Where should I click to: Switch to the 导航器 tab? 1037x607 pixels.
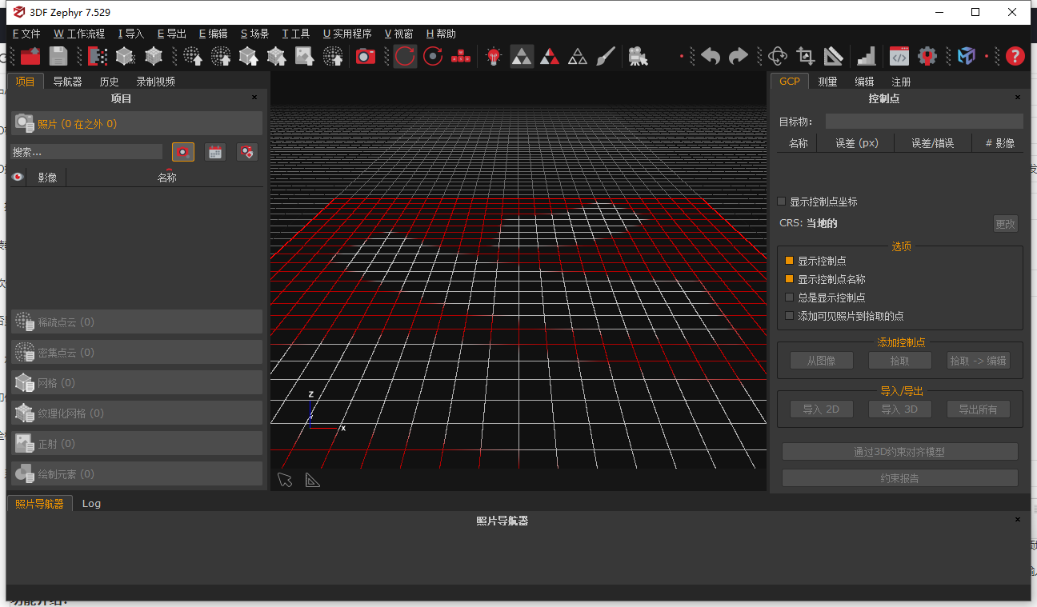[x=68, y=81]
